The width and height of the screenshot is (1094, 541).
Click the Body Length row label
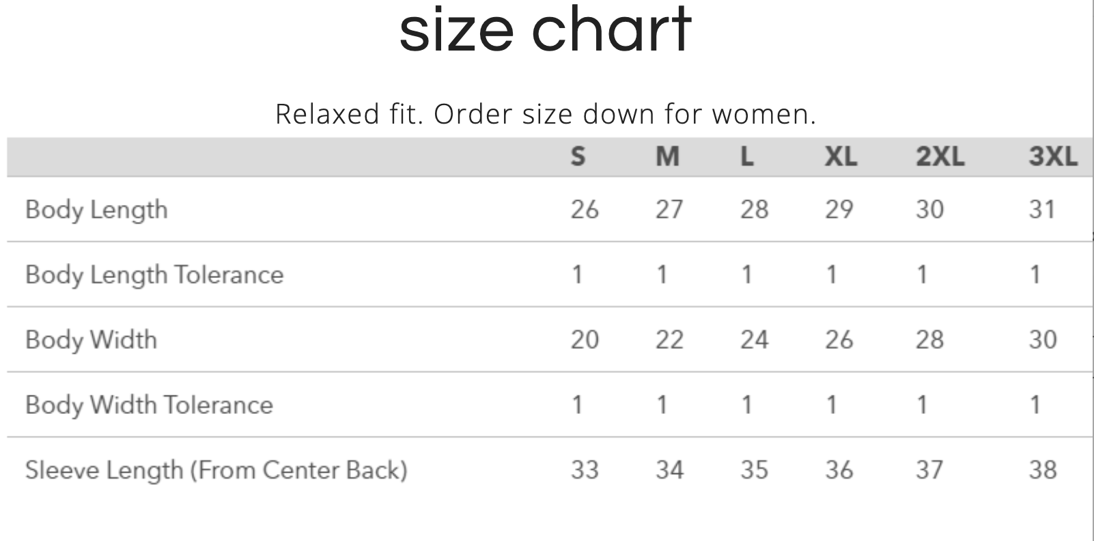[96, 210]
